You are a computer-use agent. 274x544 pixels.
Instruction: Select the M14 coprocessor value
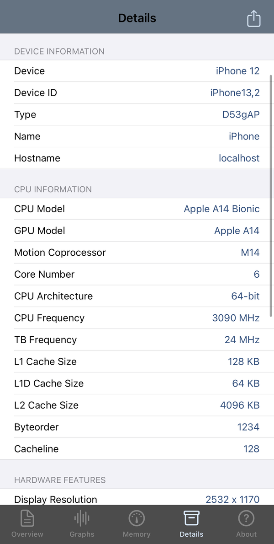250,253
